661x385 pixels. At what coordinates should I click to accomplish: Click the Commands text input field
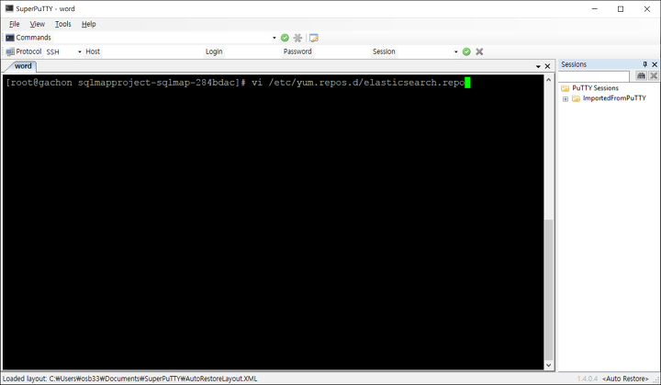(162, 38)
